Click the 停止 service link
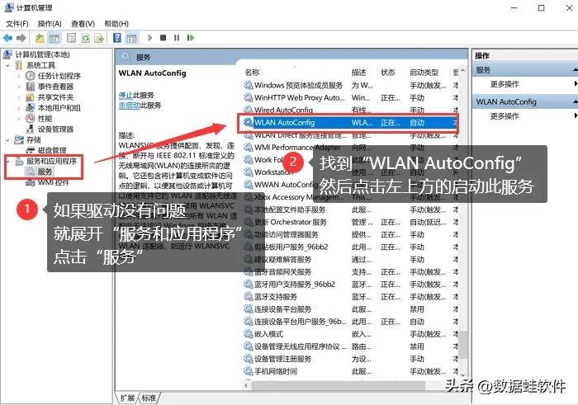The image size is (578, 405). (x=126, y=96)
